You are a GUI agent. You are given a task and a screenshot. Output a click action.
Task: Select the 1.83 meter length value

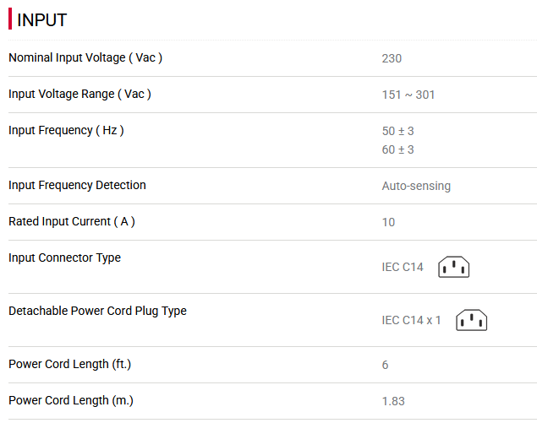393,401
